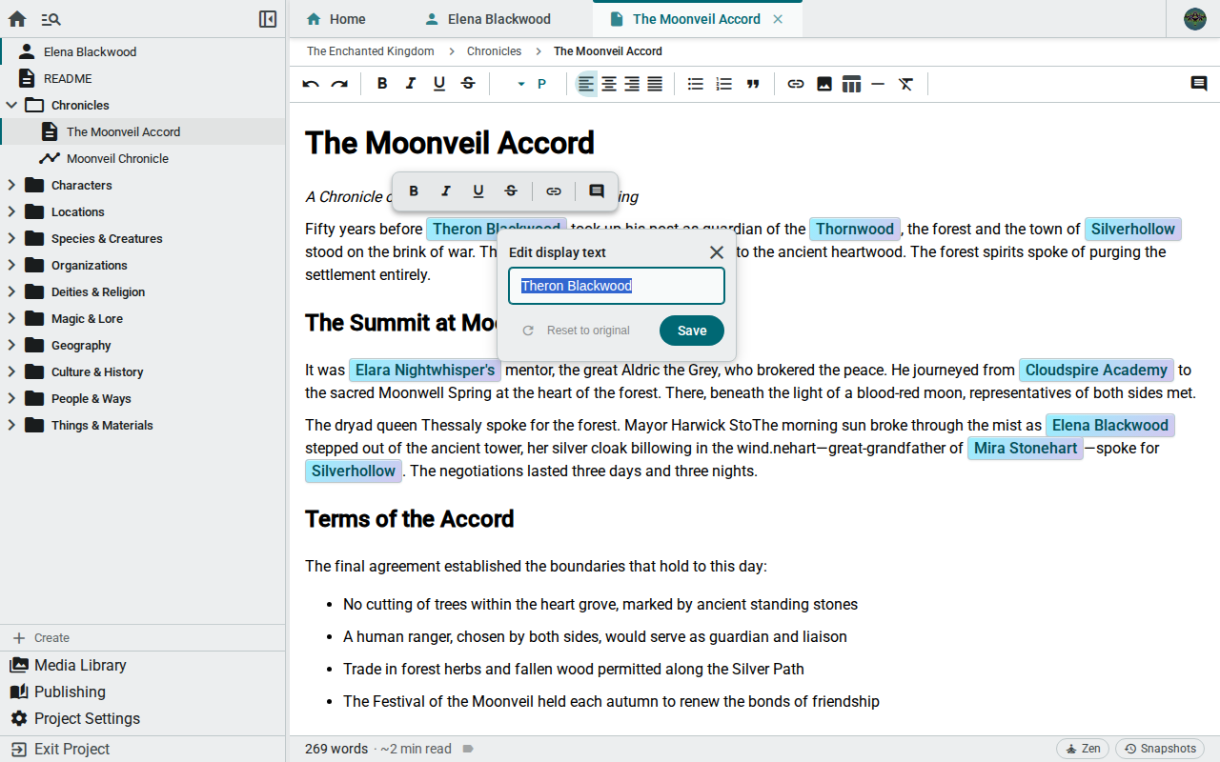1220x762 pixels.
Task: Toggle underline in main toolbar
Action: (439, 84)
